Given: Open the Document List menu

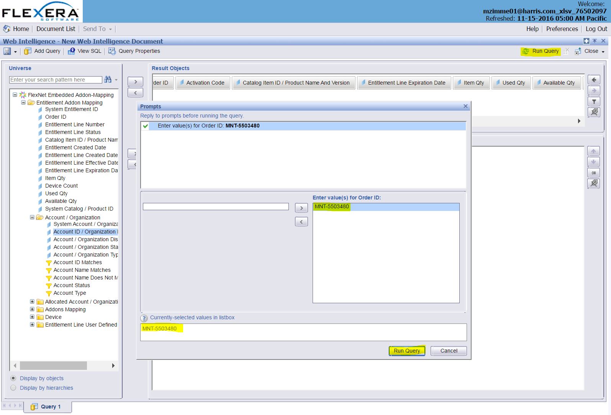Looking at the screenshot, I should point(56,29).
